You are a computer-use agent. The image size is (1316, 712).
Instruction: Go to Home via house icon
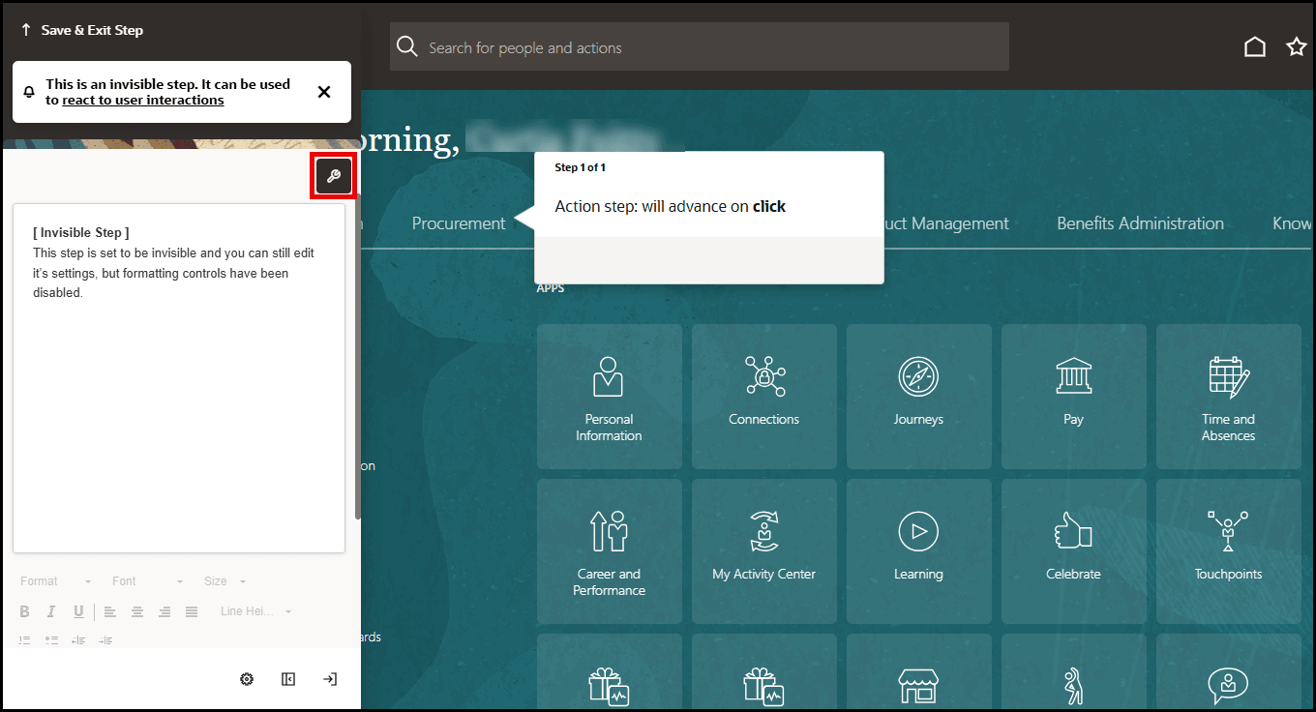pyautogui.click(x=1255, y=47)
